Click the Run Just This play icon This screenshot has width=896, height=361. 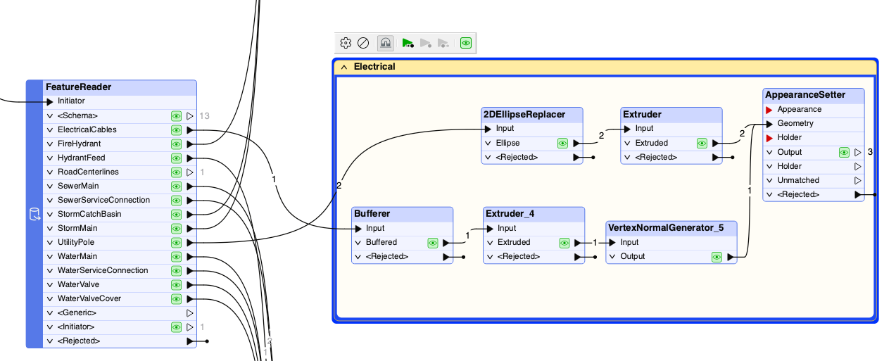443,43
